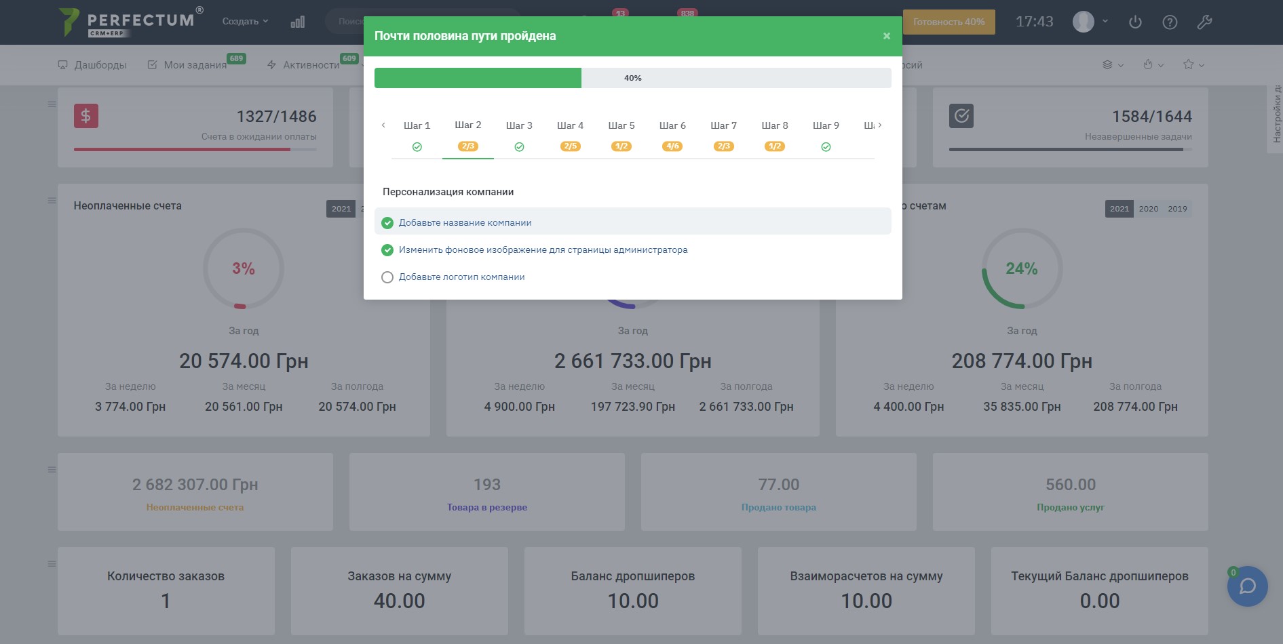This screenshot has height=644, width=1283.
Task: Click the flame icon in toolbar
Action: click(x=1148, y=65)
